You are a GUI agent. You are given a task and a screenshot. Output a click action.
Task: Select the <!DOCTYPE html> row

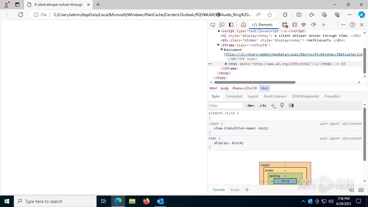point(242,59)
